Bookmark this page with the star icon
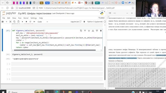Screen dimensions: 166x93 point(133,8)
